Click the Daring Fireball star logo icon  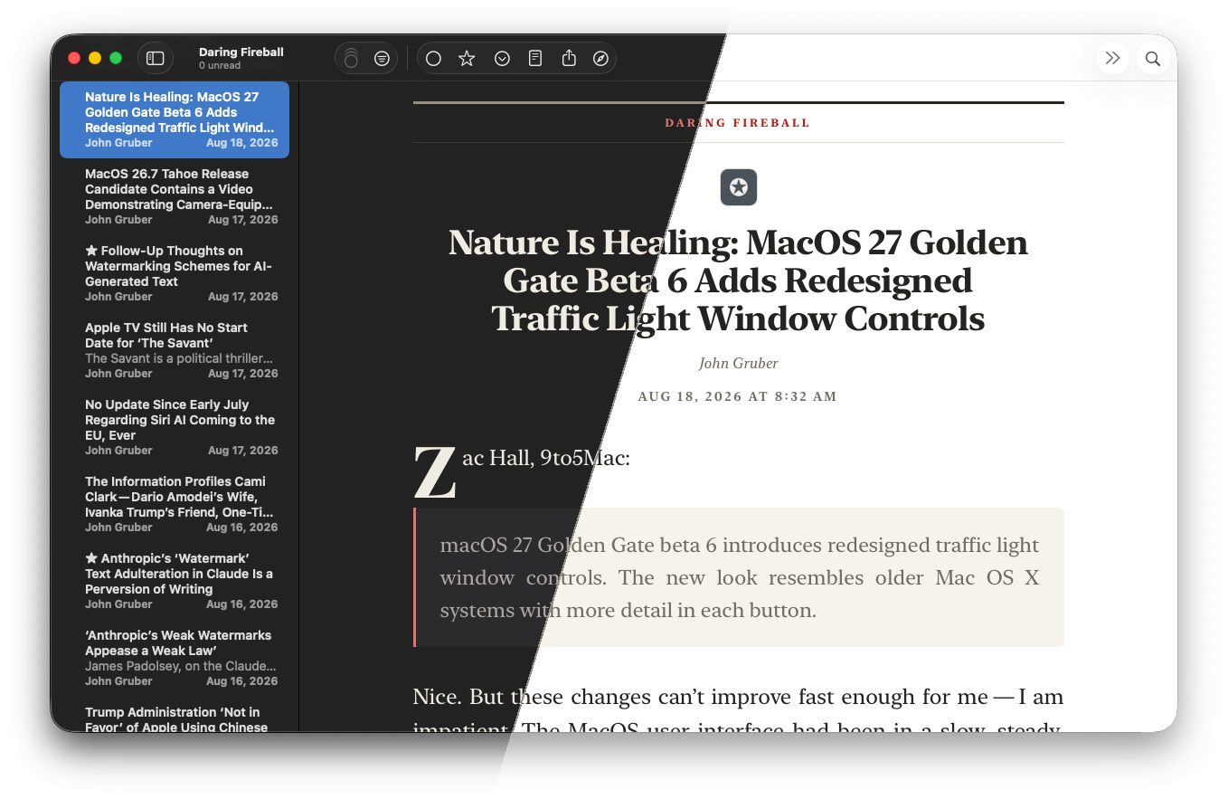[x=739, y=187]
